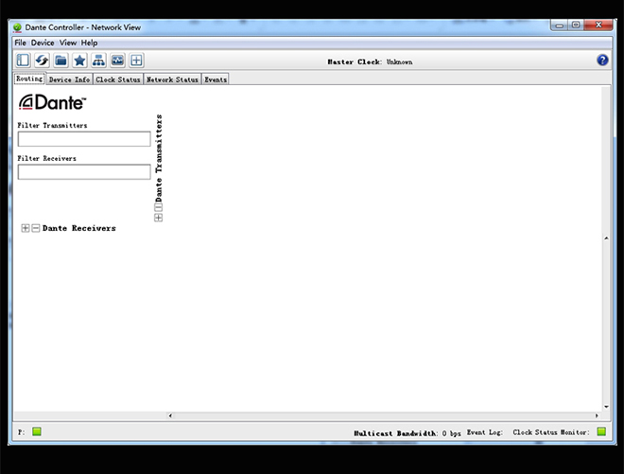This screenshot has height=474, width=624.
Task: Click the green P: status indicator
Action: [37, 432]
